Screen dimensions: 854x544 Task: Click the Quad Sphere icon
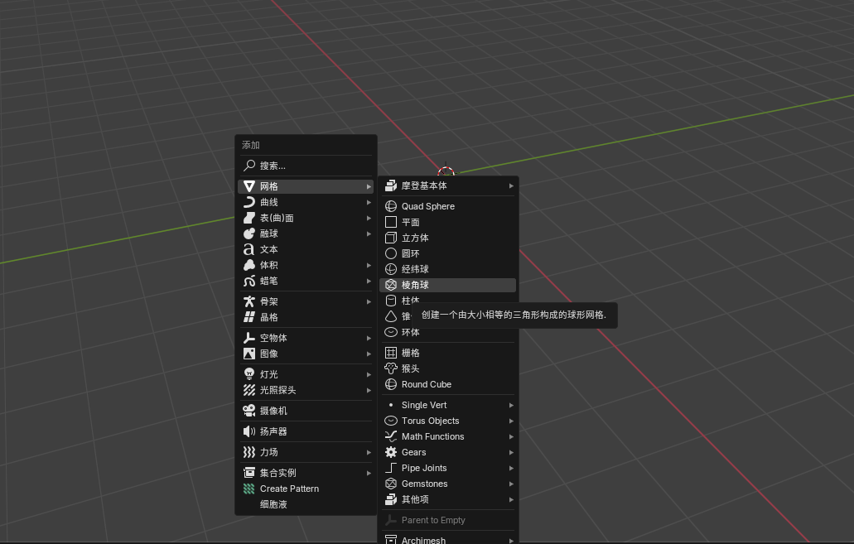pos(390,206)
